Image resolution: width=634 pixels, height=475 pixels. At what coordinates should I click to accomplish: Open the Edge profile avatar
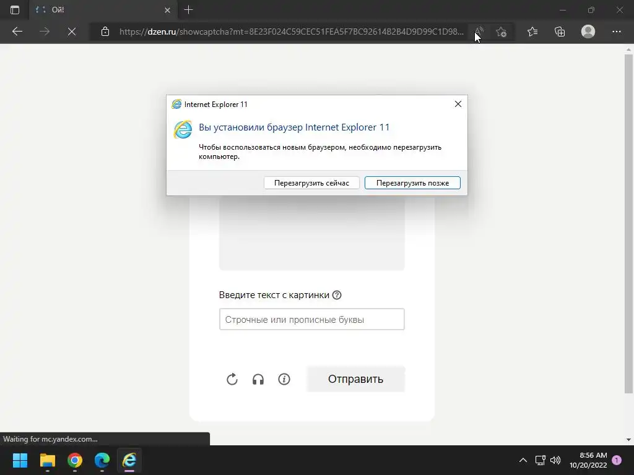(x=588, y=32)
